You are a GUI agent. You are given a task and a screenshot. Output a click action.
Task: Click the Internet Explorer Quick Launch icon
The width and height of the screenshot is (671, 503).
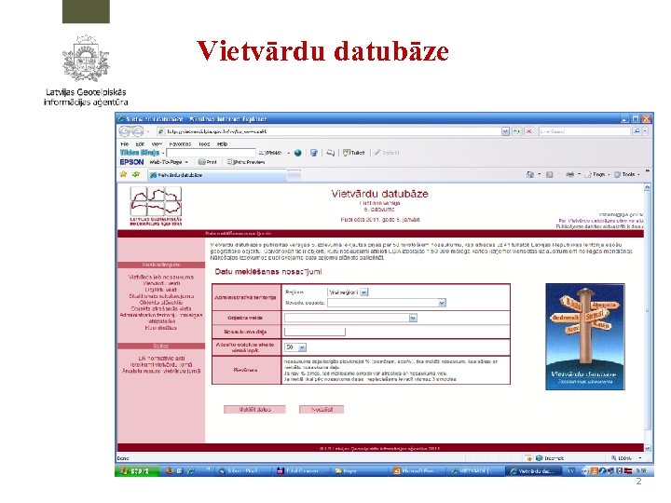[x=191, y=471]
